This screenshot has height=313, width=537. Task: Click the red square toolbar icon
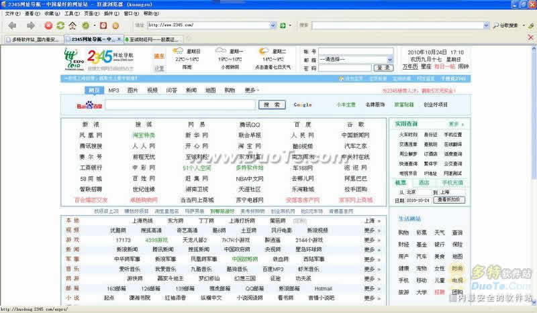103,25
